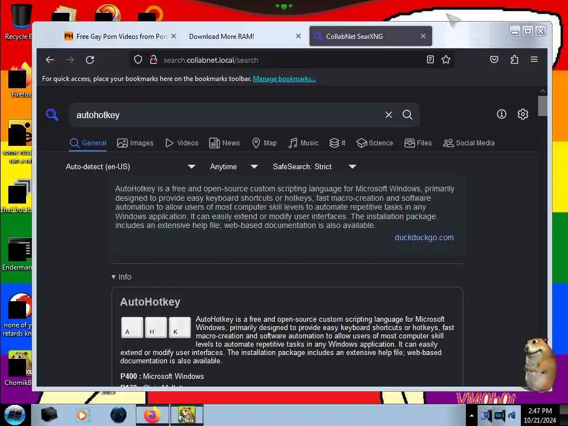Select the CollabNet SearXNG tab
The image size is (568, 426).
[x=371, y=36]
